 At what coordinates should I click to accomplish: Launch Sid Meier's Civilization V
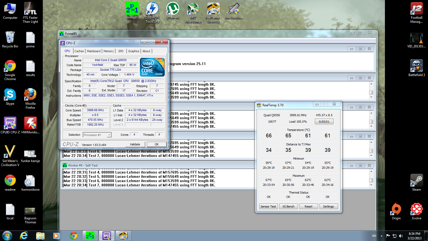[10, 156]
